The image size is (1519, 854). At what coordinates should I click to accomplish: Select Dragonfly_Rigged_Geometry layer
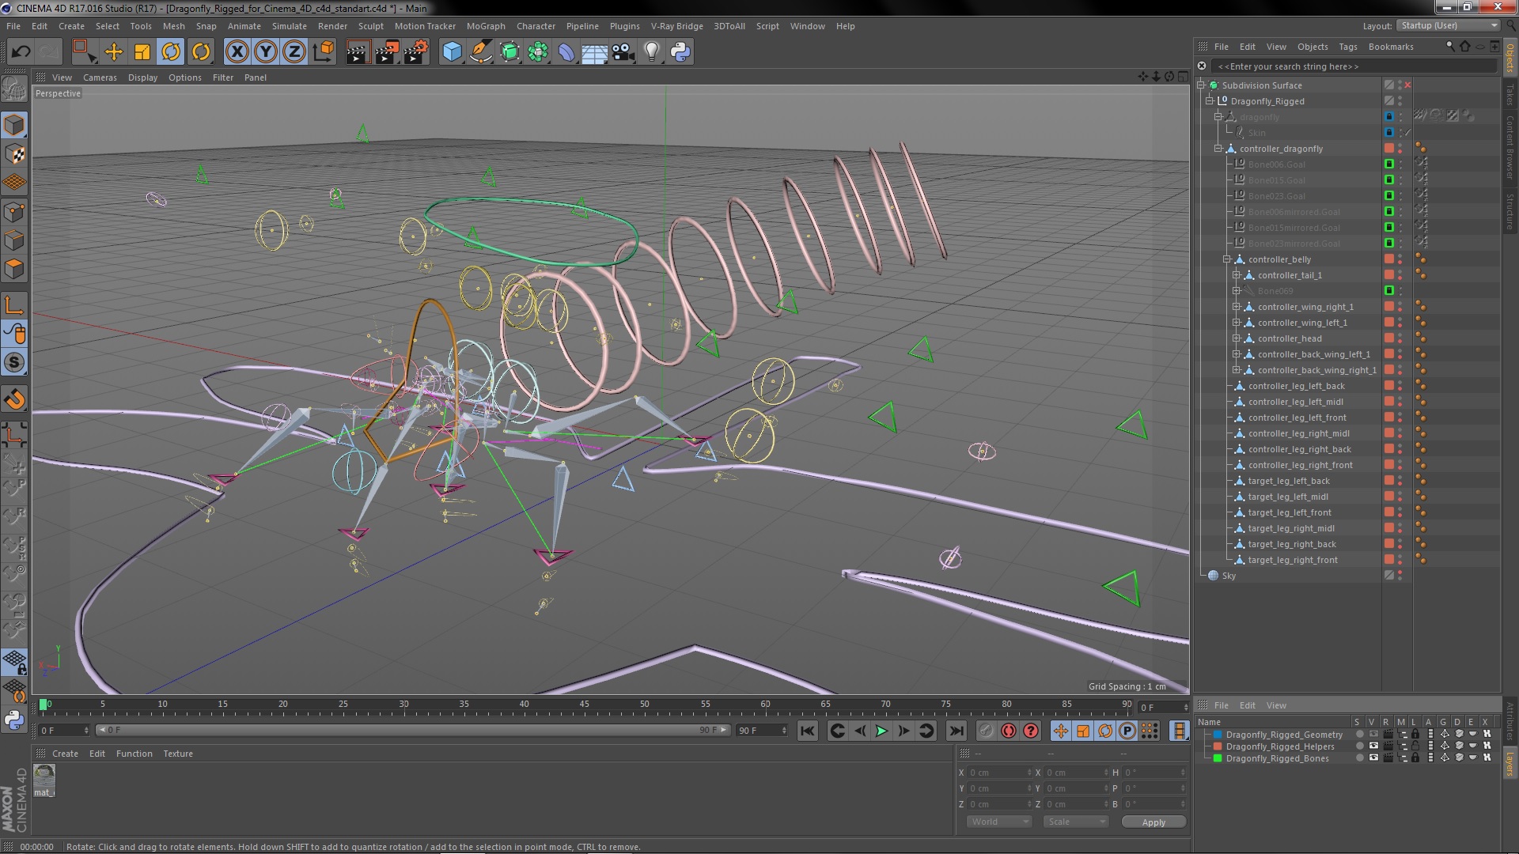point(1284,735)
